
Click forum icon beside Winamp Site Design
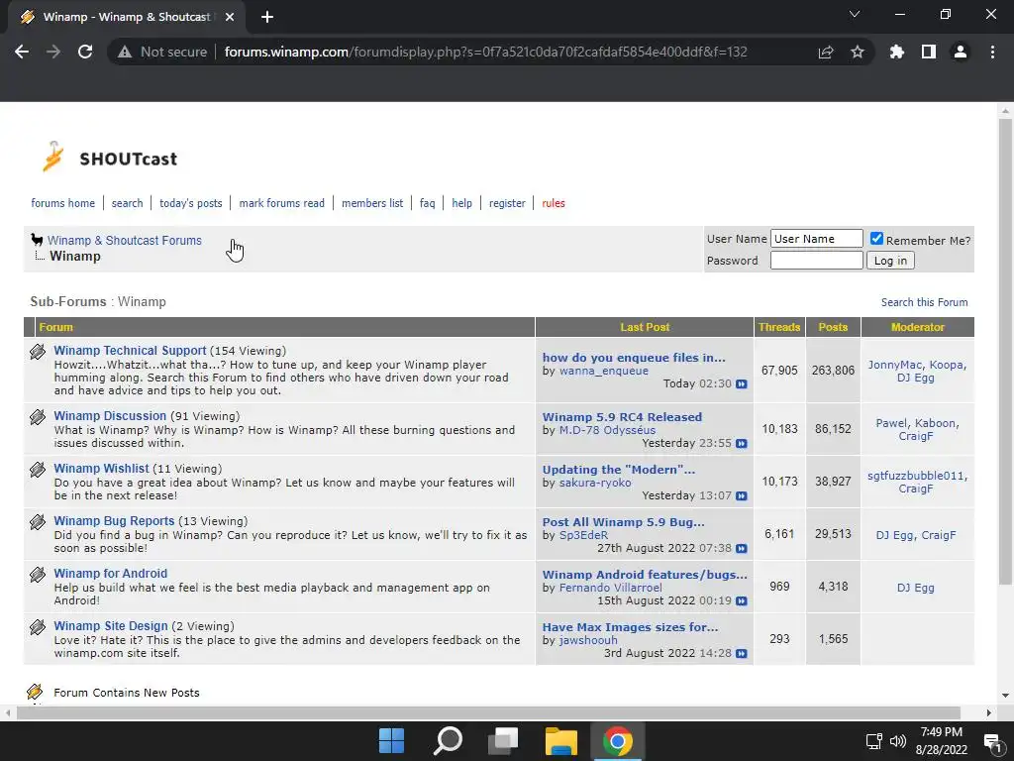(38, 626)
